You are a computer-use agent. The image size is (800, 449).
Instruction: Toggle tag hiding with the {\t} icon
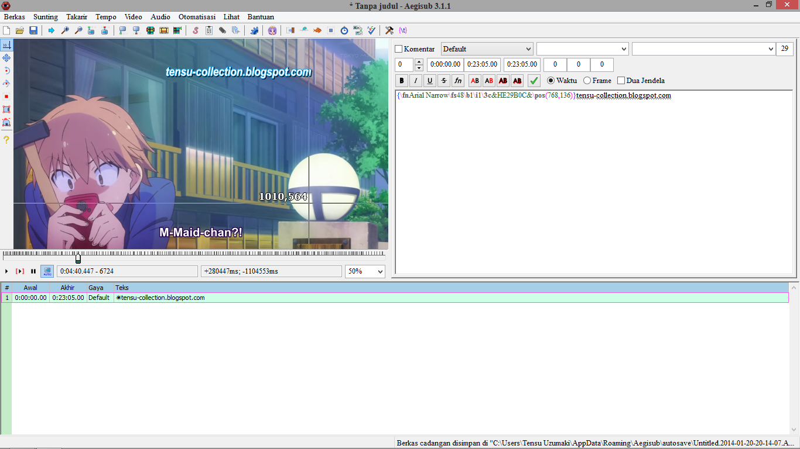403,30
